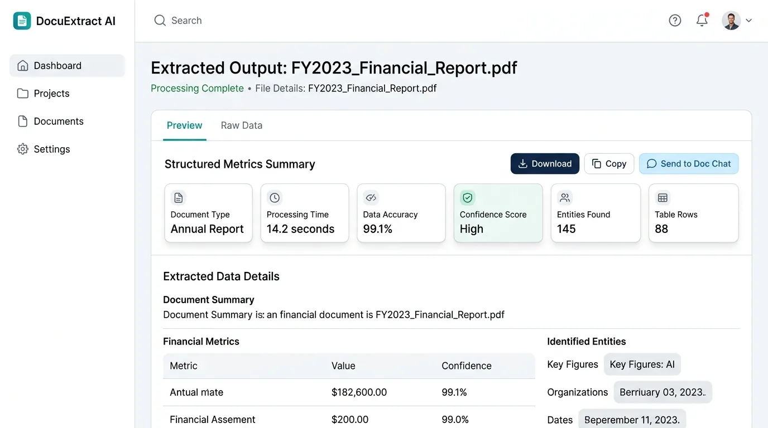Click the Beperember 11, 2023 chip
768x428 pixels.
pos(632,419)
